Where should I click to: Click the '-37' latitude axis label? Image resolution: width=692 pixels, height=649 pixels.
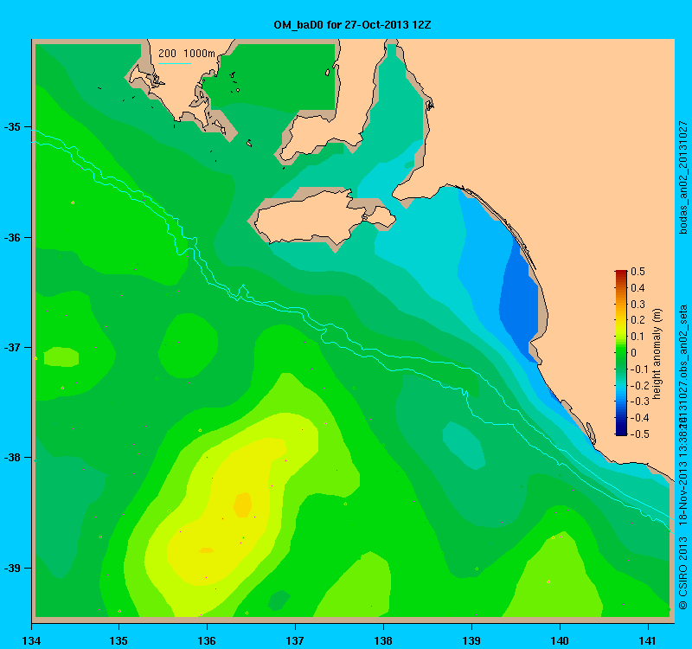[12, 348]
